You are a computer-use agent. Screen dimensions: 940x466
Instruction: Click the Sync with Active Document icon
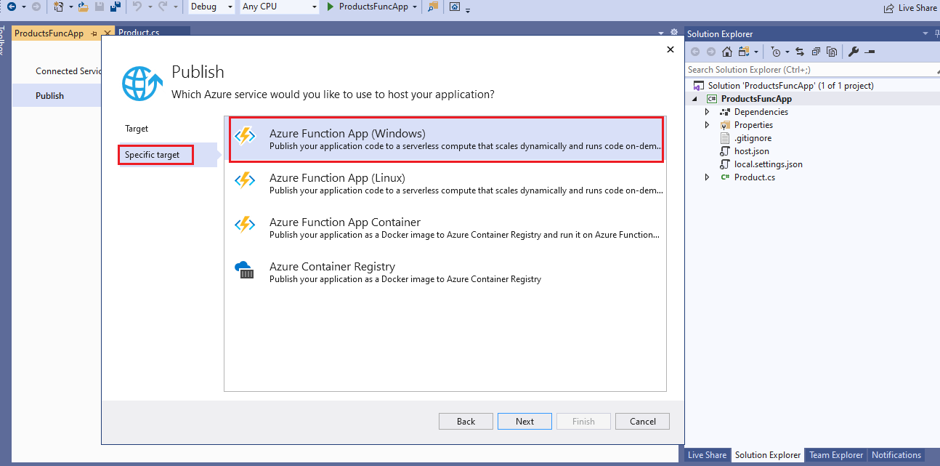pyautogui.click(x=800, y=52)
